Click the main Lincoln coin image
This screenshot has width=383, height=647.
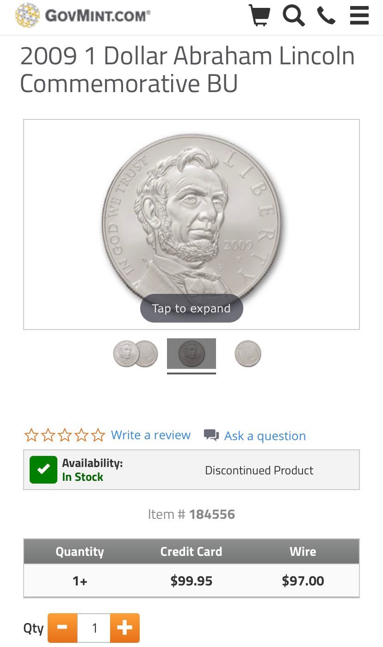(x=191, y=218)
